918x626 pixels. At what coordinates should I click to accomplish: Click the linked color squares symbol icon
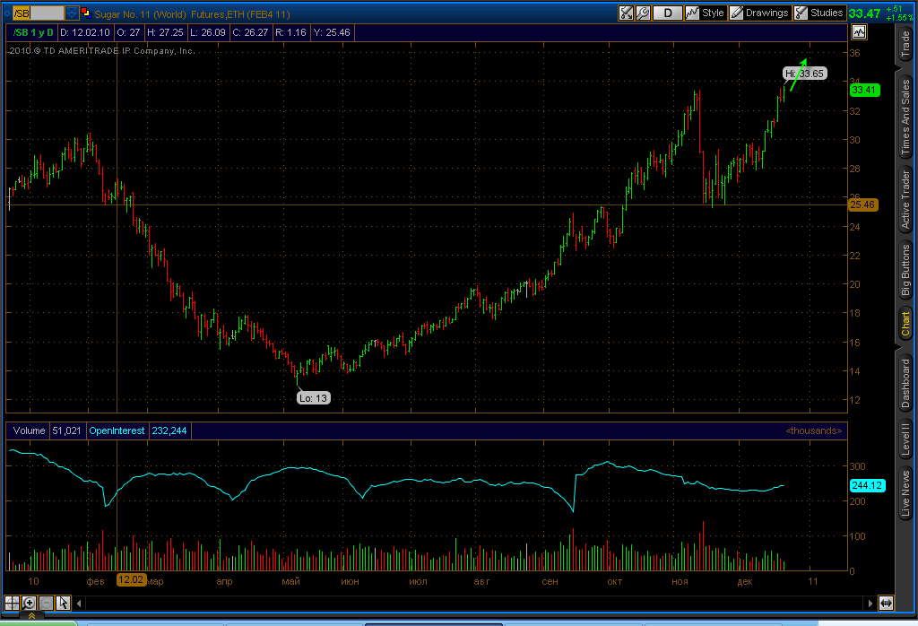(86, 13)
